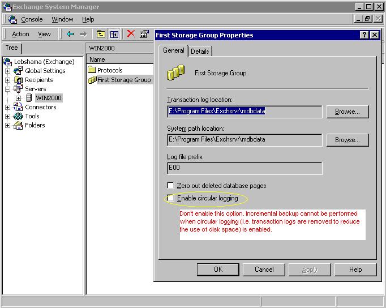
Task: Select First Storage Group list entry
Action: coord(124,80)
